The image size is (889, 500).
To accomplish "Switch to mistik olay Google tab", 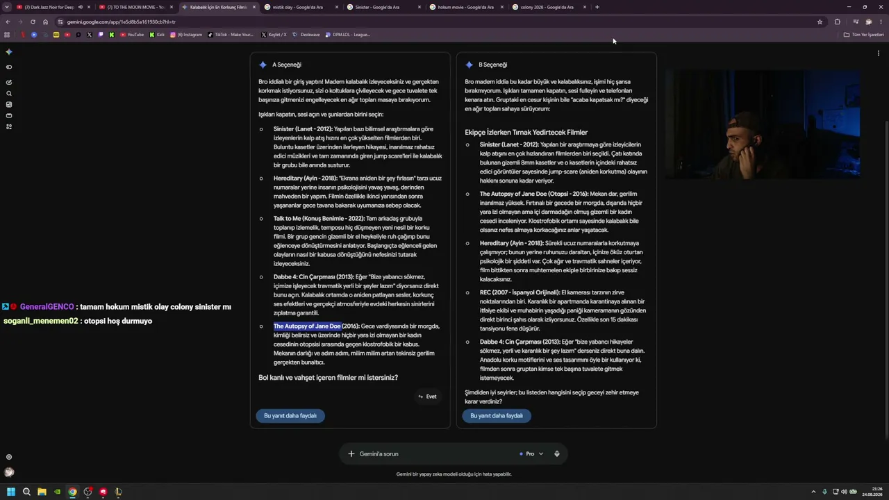I will [301, 7].
